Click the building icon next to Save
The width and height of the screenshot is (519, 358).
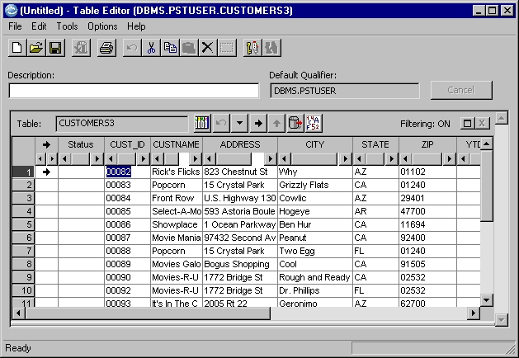point(81,48)
